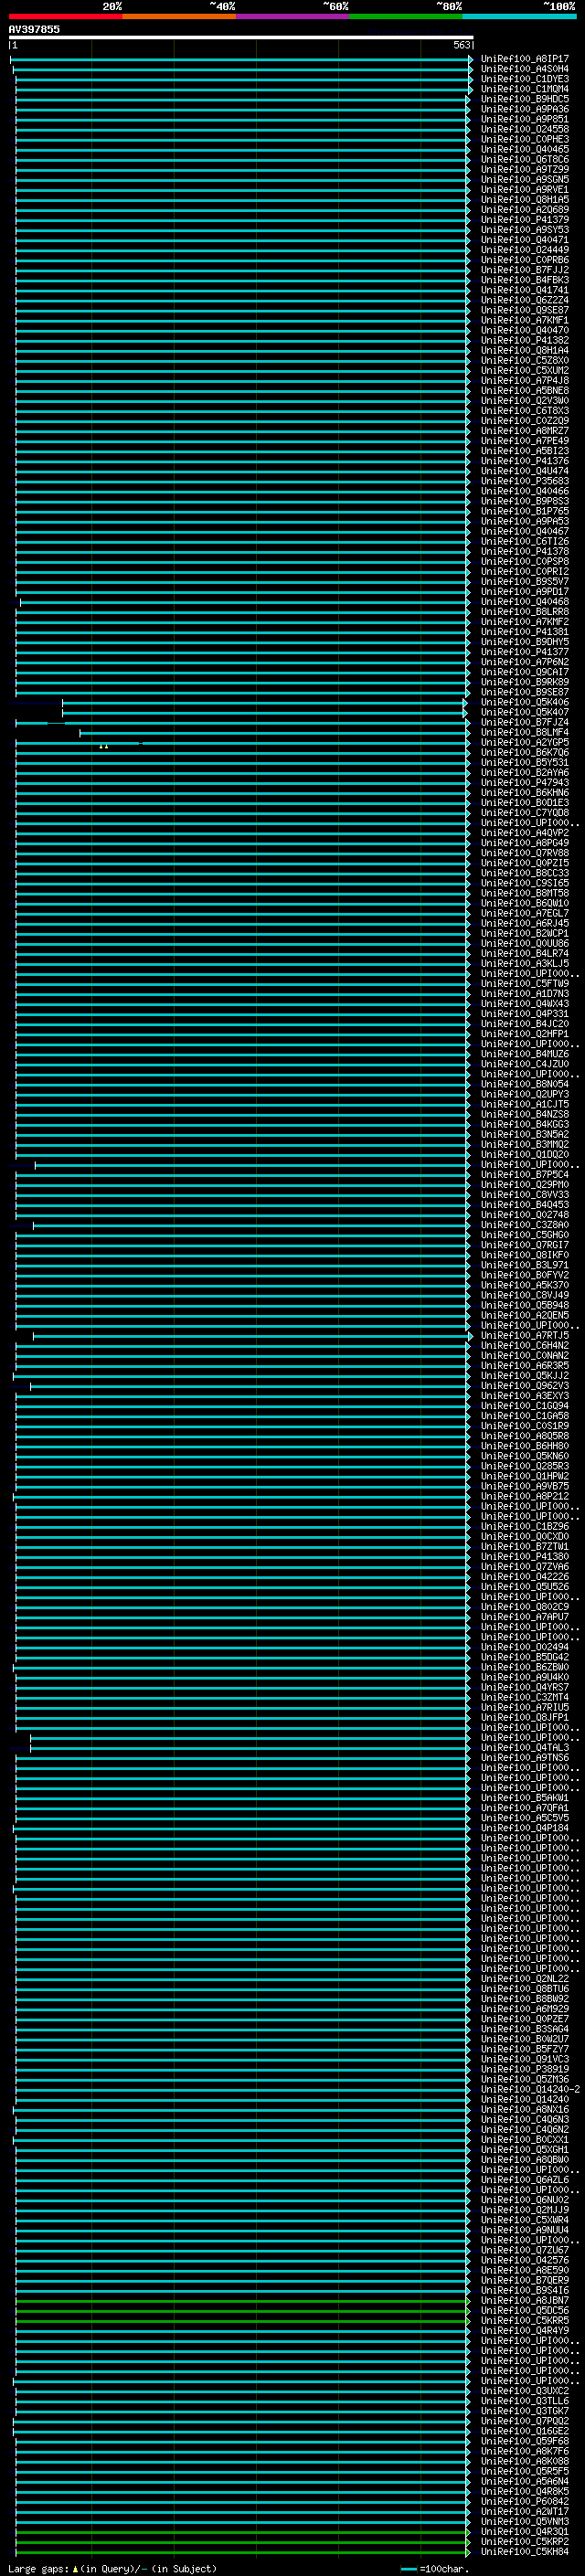Screen dimensions: 585x2576
Task: Click the UniRef100_Q6T8C6 label
Action: click(x=524, y=159)
